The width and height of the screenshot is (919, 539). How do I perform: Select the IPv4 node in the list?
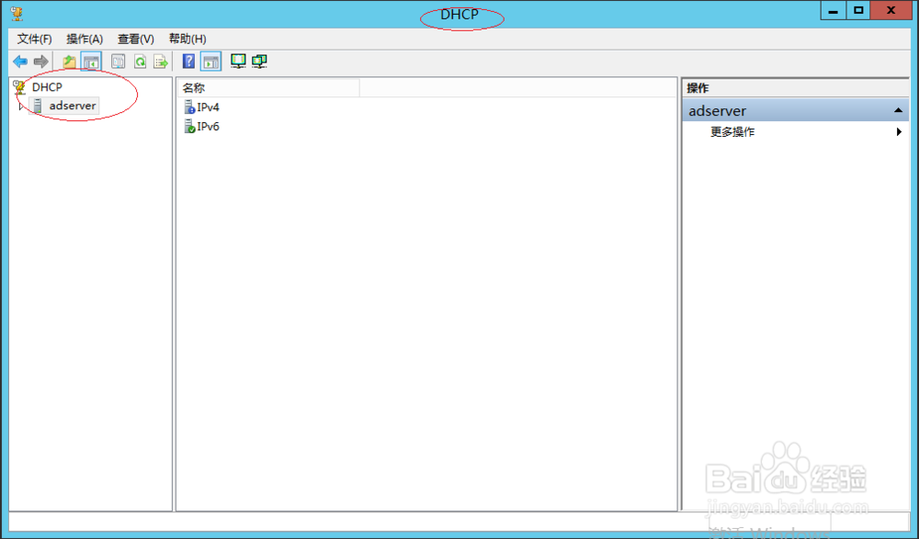tap(208, 107)
